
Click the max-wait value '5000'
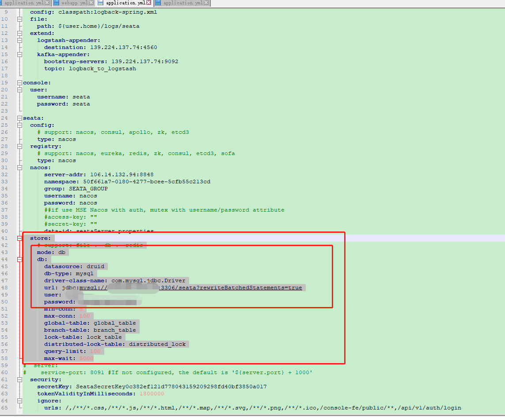tap(87, 358)
